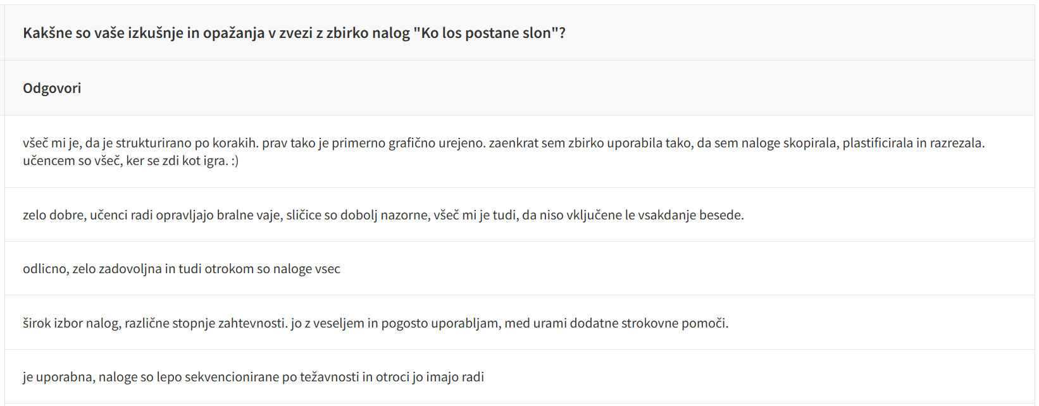Image resolution: width=1039 pixels, height=406 pixels.
Task: Select the response "odlicno, zelo zadovoljna"
Action: tap(182, 269)
